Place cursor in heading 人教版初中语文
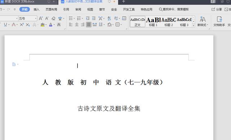 (82, 82)
